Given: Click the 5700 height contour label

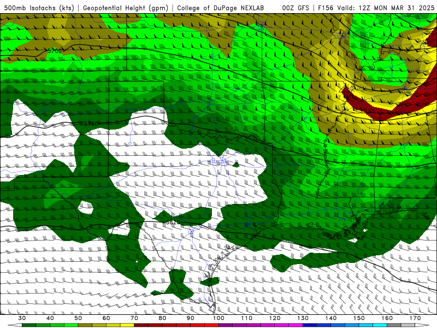Looking at the screenshot, I should coord(54,51).
